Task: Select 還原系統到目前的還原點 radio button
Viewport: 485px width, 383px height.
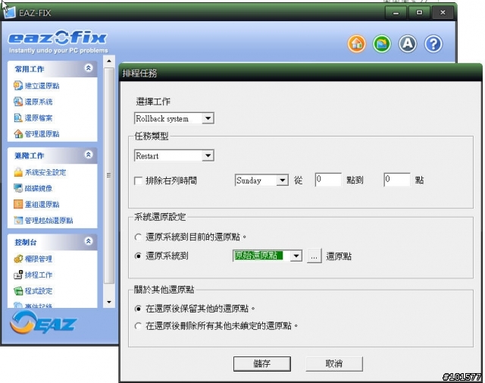Action: [138, 237]
